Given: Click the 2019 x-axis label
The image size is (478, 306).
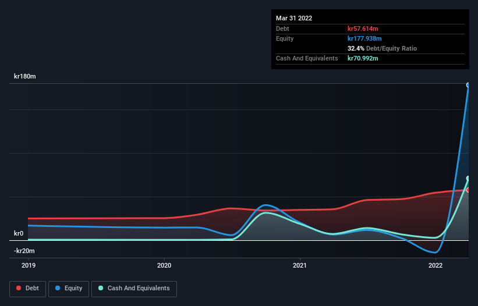Looking at the screenshot, I should (x=29, y=265).
